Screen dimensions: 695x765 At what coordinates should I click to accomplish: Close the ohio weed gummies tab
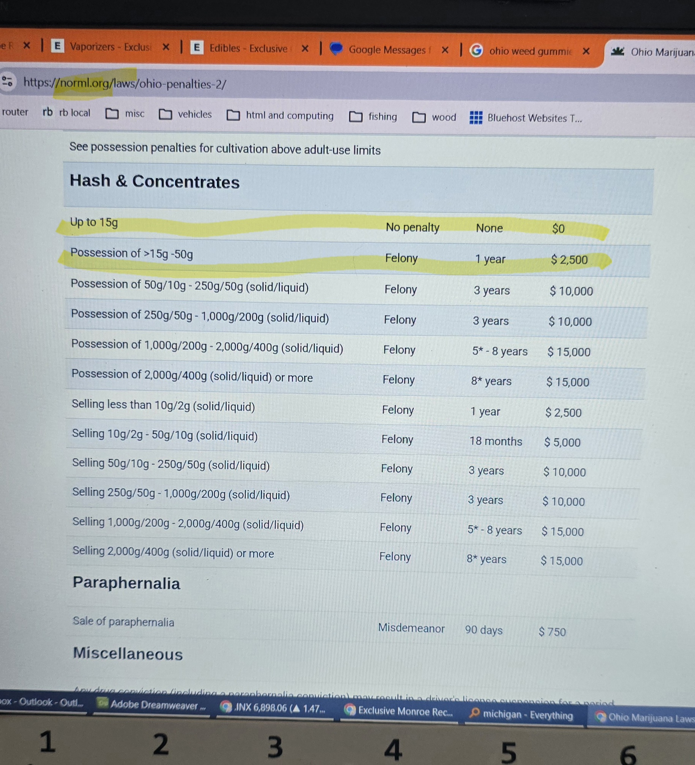(x=586, y=51)
